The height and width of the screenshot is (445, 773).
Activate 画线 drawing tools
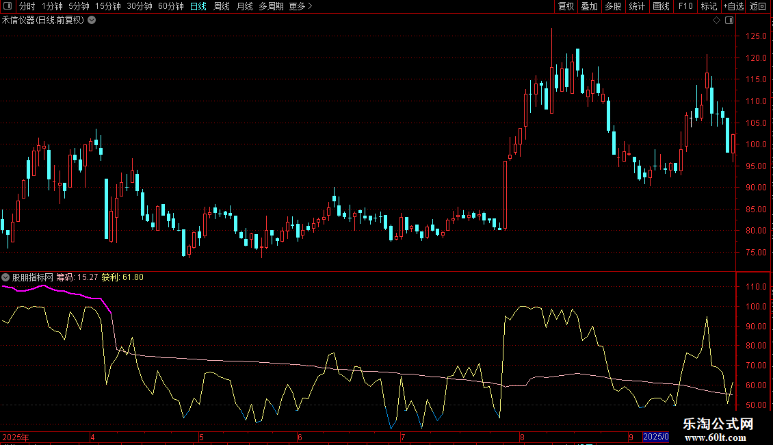click(661, 6)
